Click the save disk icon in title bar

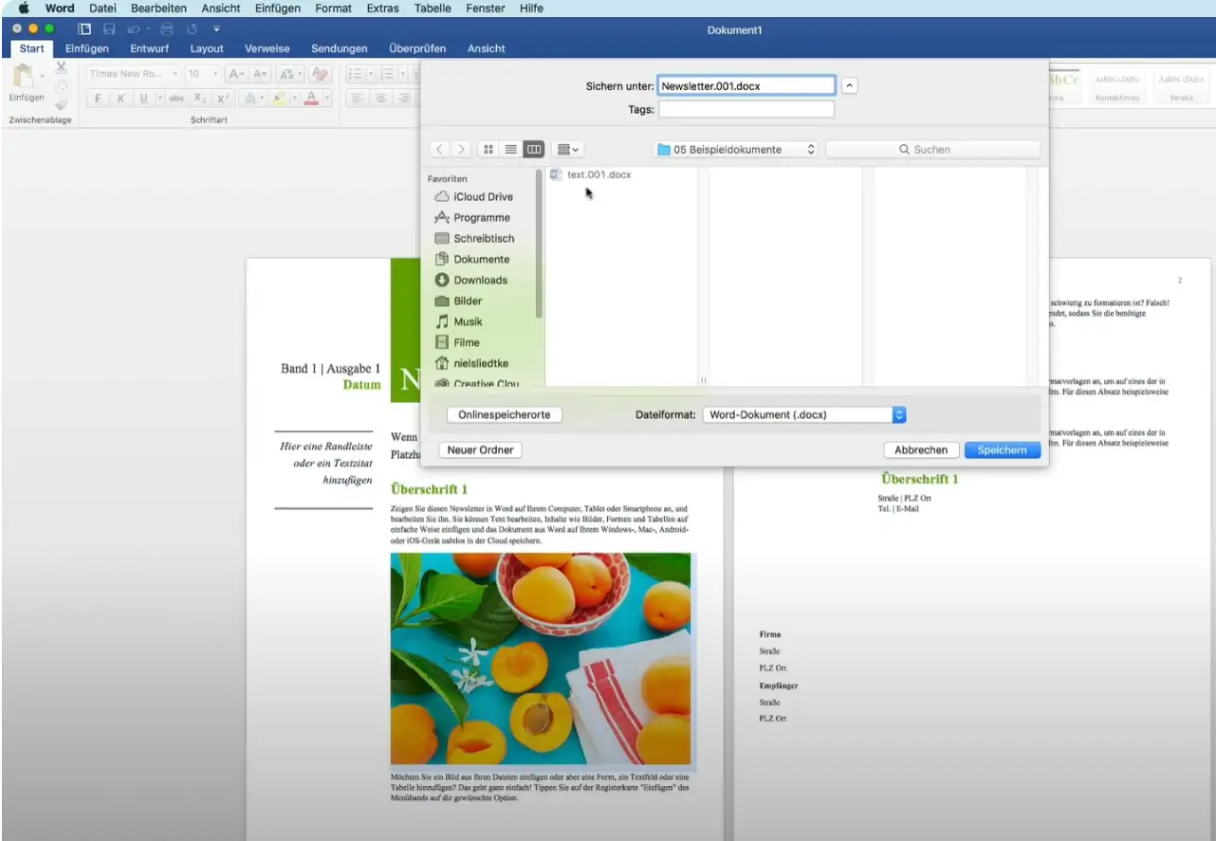coord(109,30)
